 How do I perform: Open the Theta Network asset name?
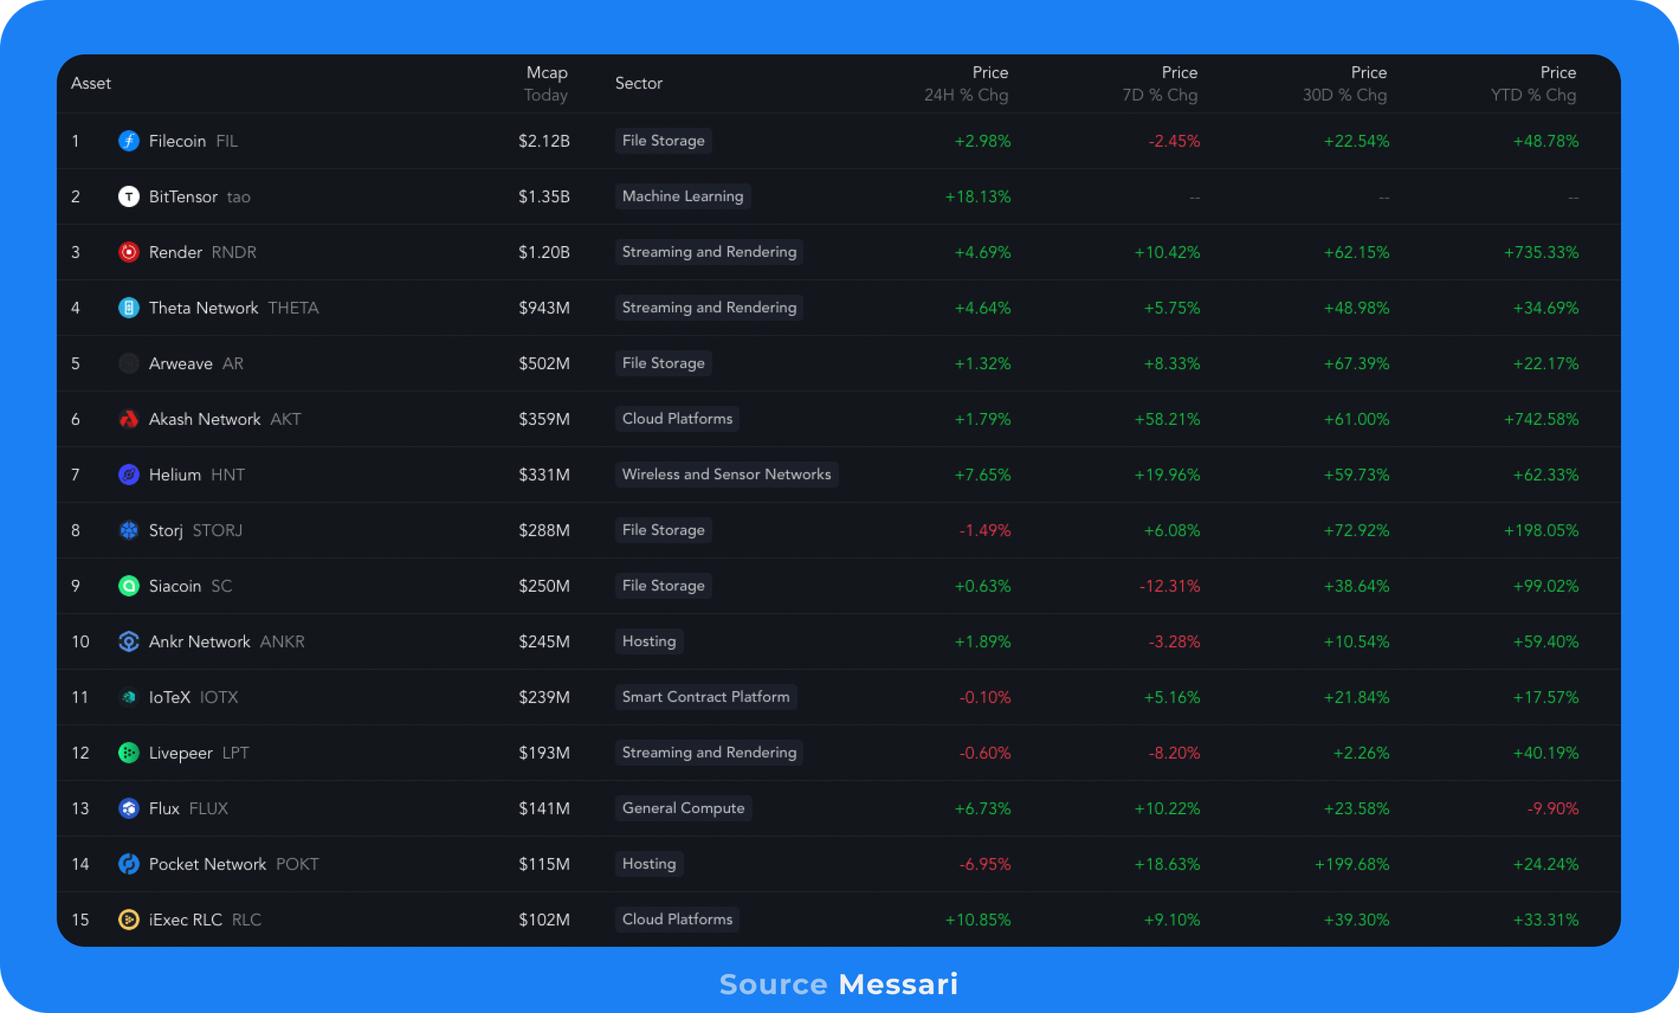[204, 308]
